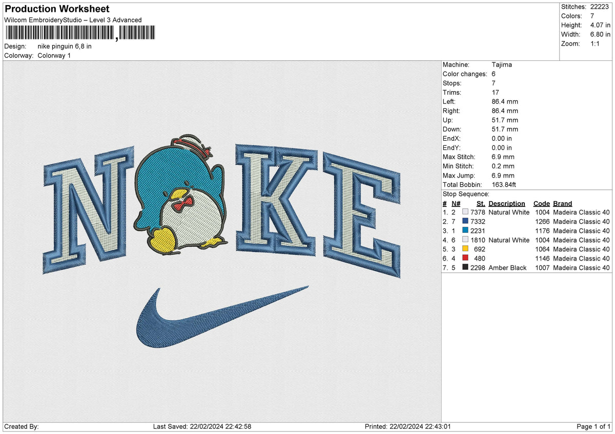Select code 1176 in stop row 3
This screenshot has height=434, width=615.
point(542,230)
